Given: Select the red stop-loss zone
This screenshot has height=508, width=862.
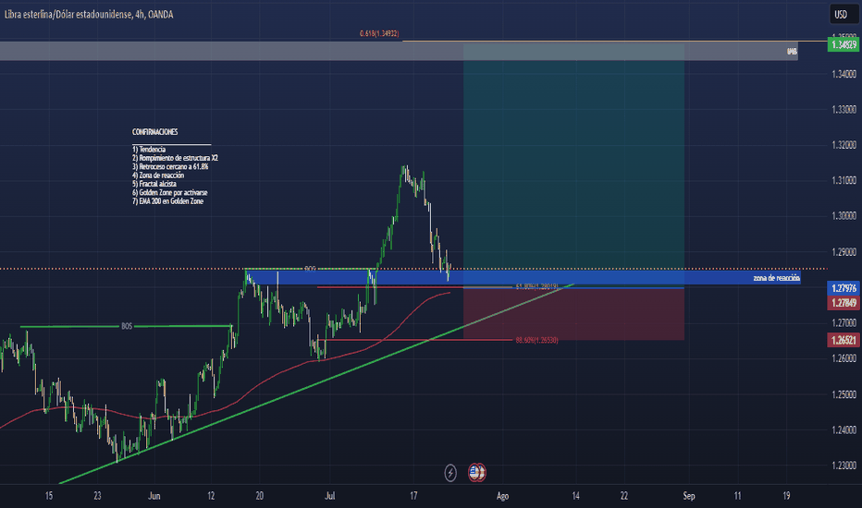Looking at the screenshot, I should 574,314.
